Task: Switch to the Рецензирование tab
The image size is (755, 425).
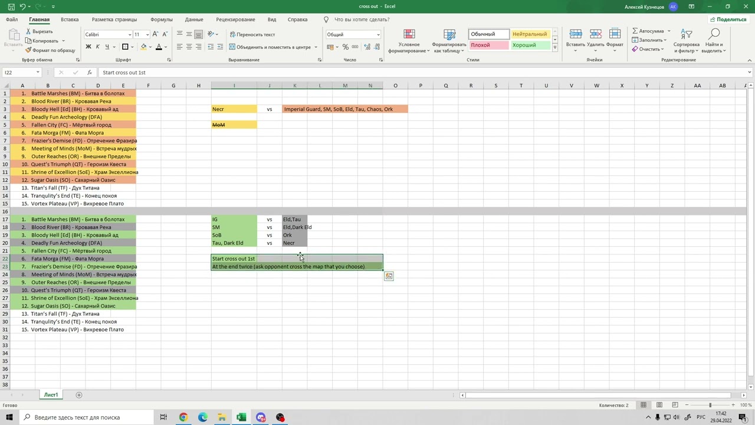Action: (235, 19)
